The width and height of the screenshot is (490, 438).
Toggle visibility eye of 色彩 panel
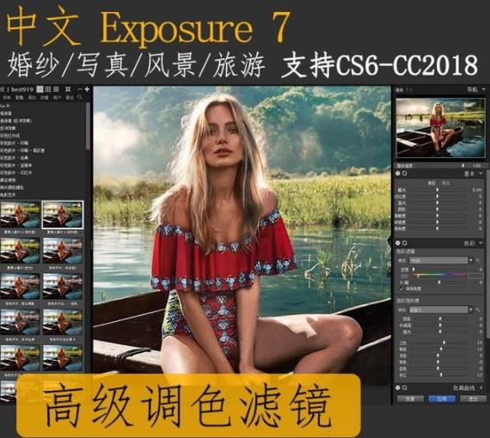[x=398, y=243]
